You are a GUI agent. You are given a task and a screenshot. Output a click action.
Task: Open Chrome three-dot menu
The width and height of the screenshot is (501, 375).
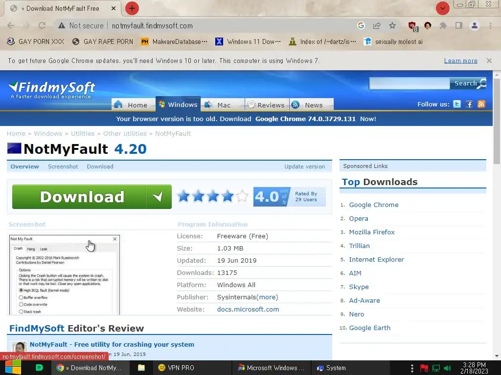[490, 25]
